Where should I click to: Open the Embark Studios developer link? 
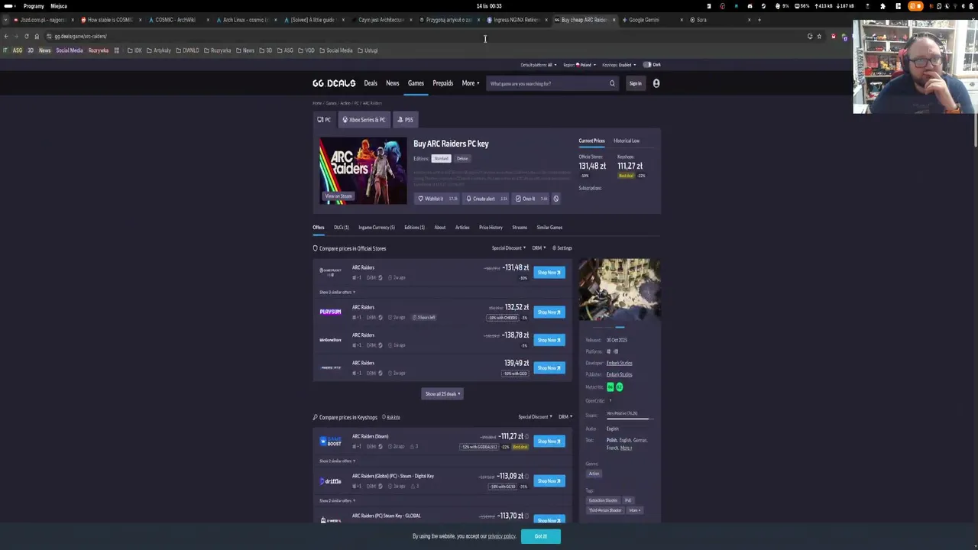[619, 363]
